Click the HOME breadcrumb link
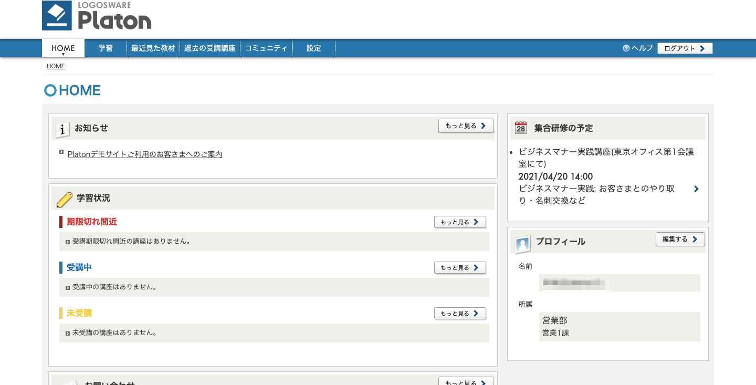756x385 pixels. (x=56, y=66)
